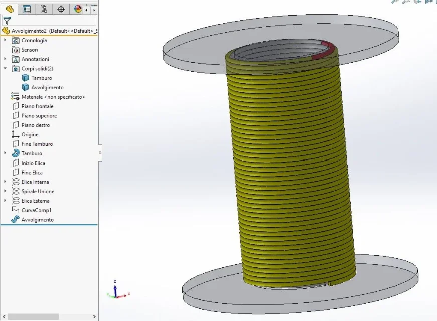
Task: Click the filter funnel icon
Action: click(x=7, y=21)
